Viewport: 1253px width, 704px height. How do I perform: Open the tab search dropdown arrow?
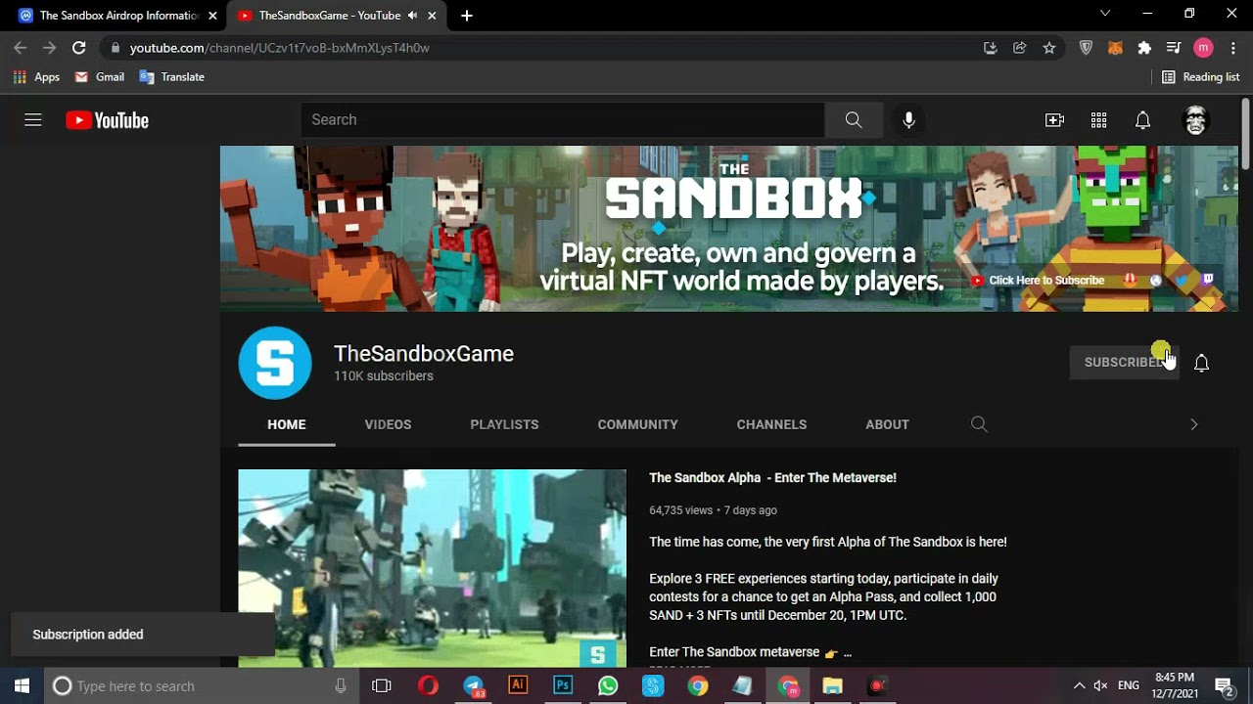1105,14
